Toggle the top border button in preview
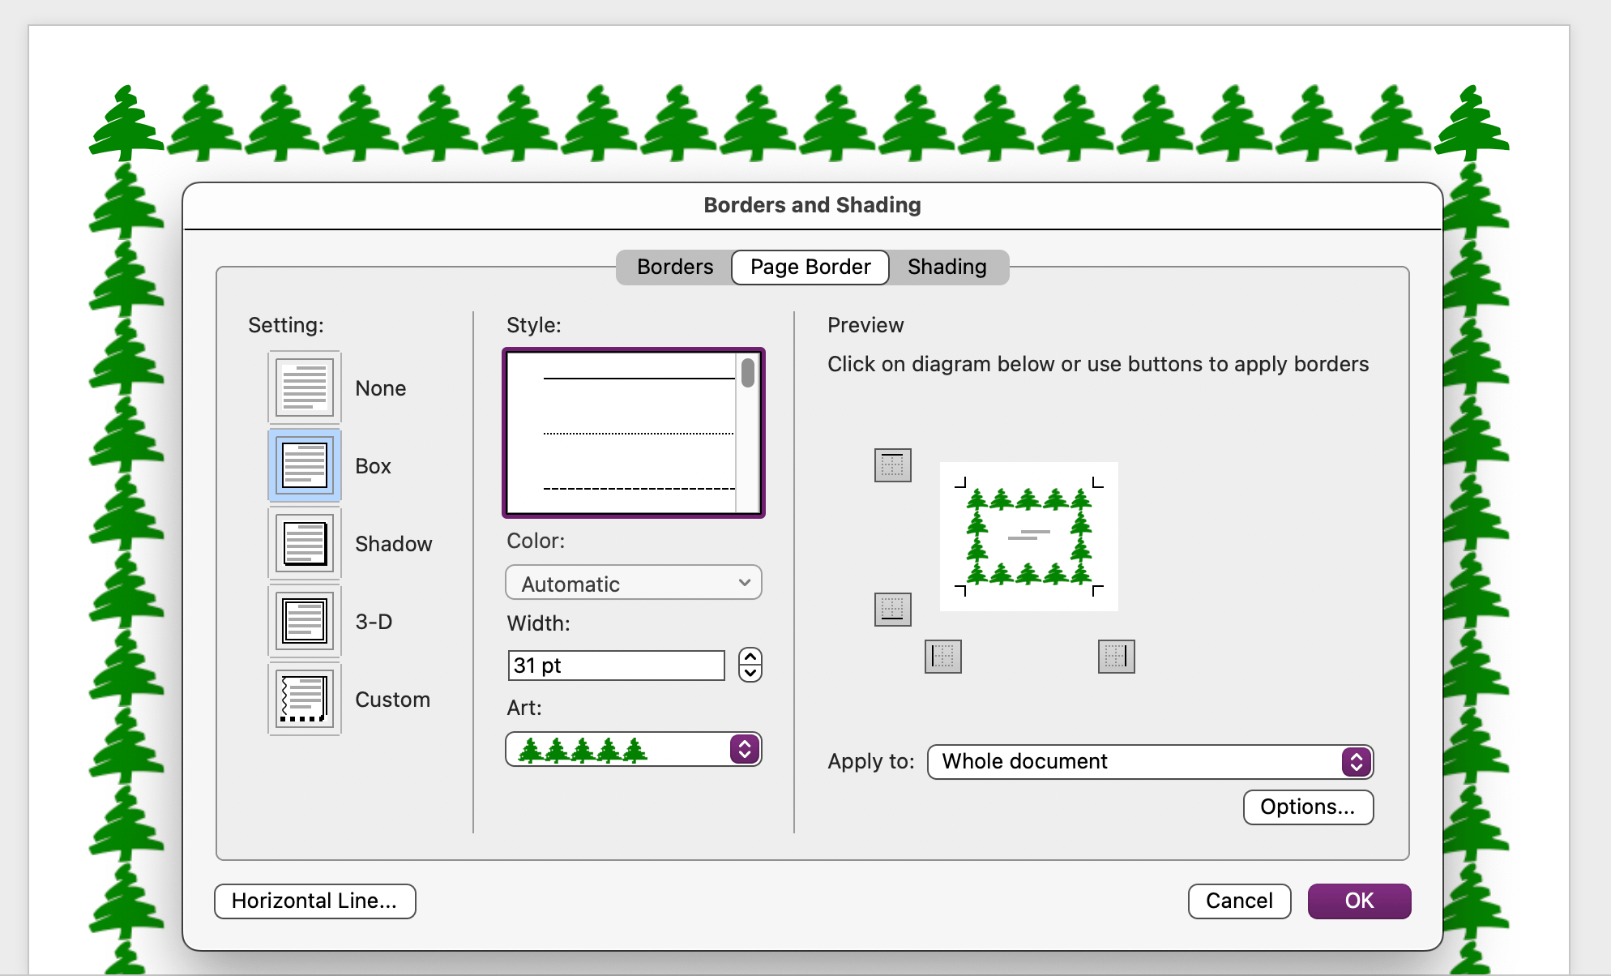1611x976 pixels. pos(892,465)
